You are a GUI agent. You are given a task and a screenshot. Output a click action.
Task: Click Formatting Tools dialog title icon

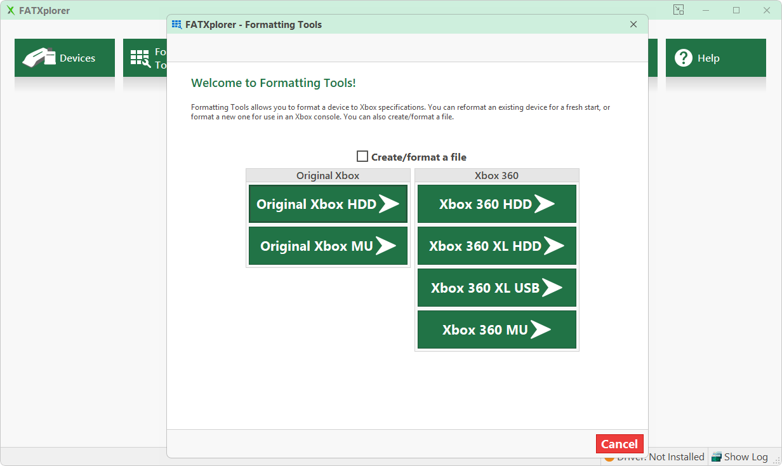[x=177, y=25]
